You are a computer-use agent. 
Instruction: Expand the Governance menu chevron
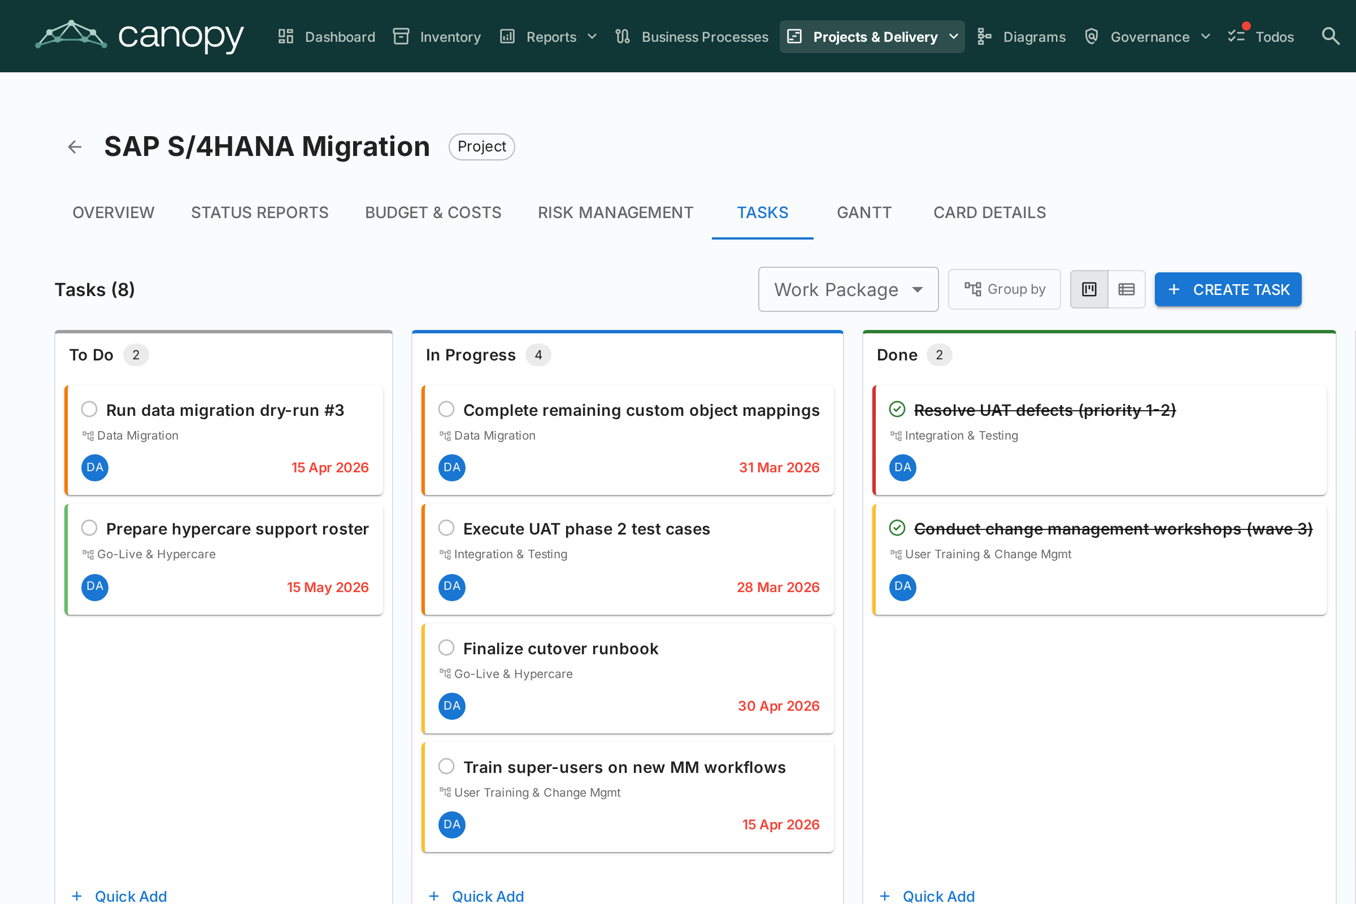(1206, 36)
